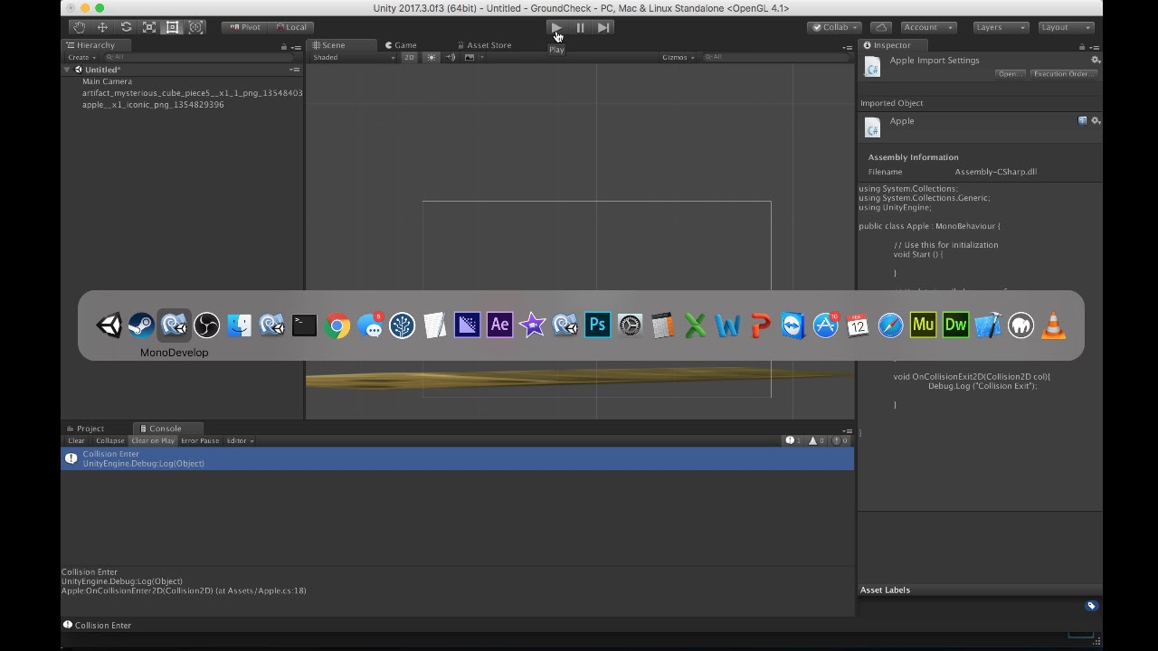
Task: Open Hierarchy panel options menu
Action: pyautogui.click(x=296, y=47)
